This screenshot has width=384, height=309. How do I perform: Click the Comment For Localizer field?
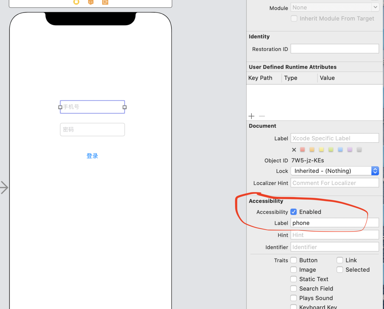335,183
